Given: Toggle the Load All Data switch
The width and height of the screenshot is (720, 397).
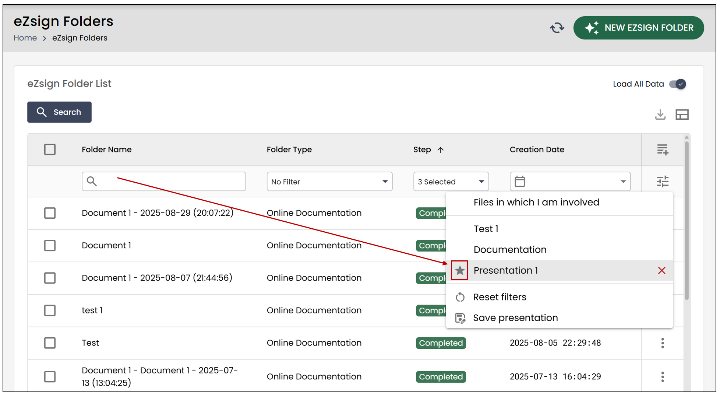Looking at the screenshot, I should click(x=678, y=84).
